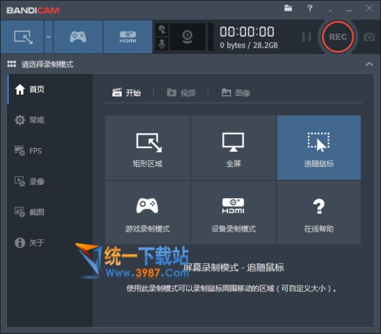381x334 pixels.
Task: Choose 全屏 fullscreen recording tile
Action: (233, 148)
